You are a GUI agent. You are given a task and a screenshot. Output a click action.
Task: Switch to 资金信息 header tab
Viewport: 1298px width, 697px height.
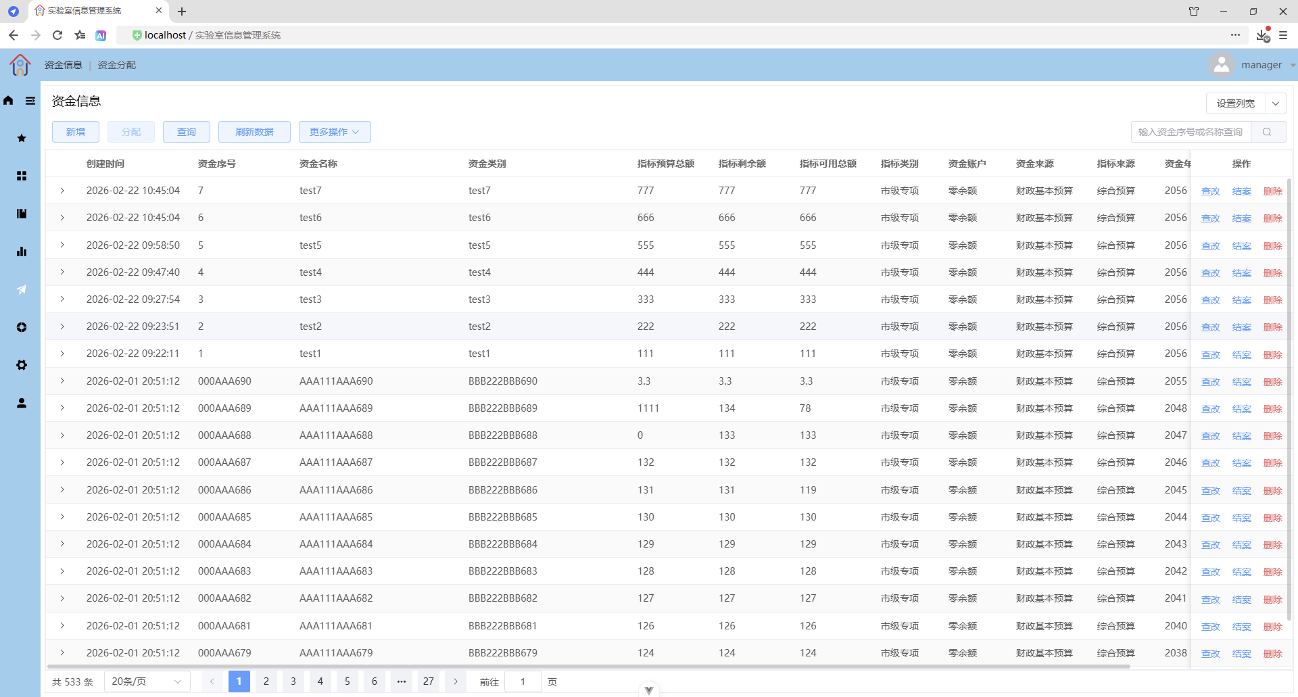[64, 65]
